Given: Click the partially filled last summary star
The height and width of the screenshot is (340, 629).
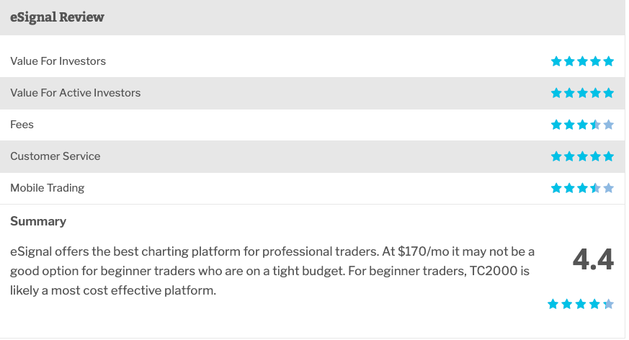Looking at the screenshot, I should 609,304.
